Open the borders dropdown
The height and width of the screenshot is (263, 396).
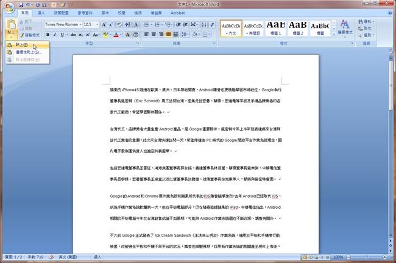(210, 34)
